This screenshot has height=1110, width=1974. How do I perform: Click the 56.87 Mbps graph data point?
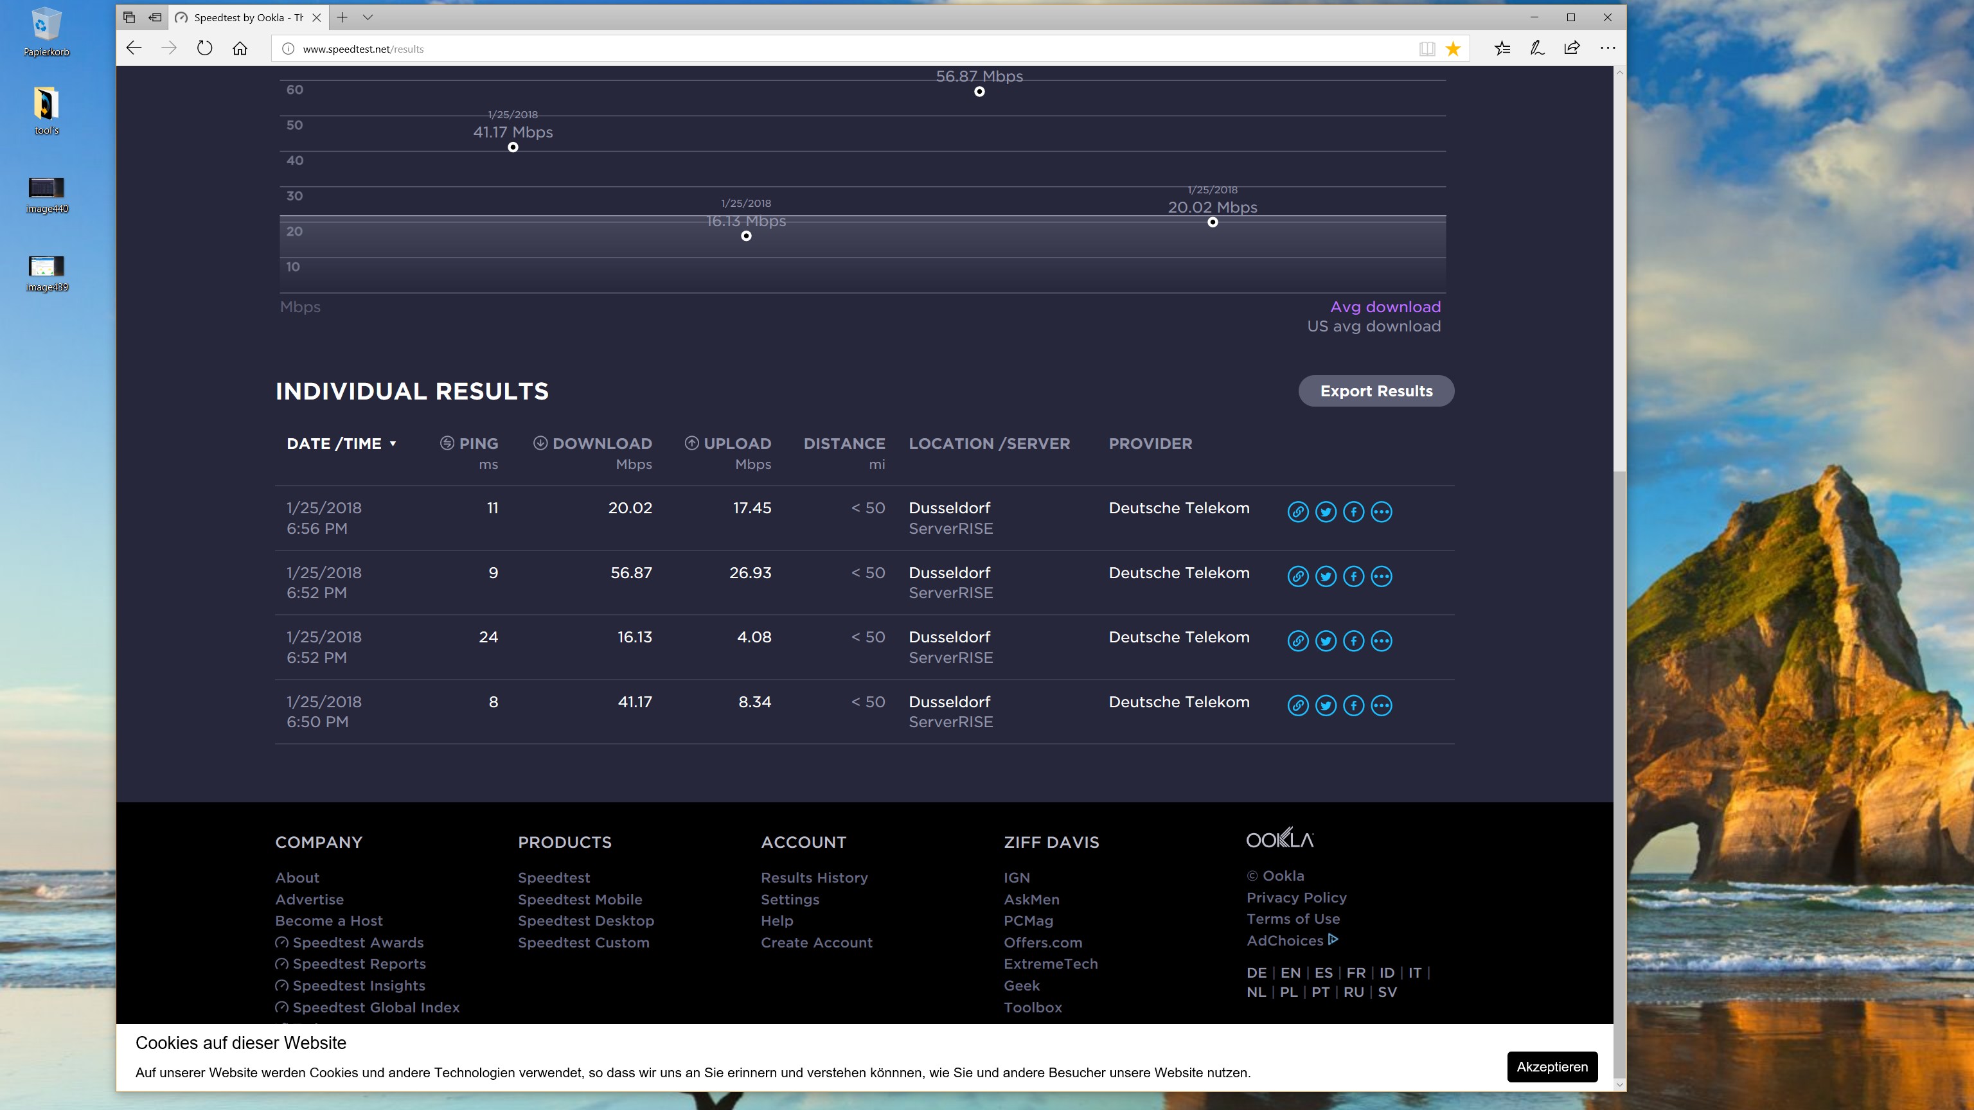(x=979, y=92)
